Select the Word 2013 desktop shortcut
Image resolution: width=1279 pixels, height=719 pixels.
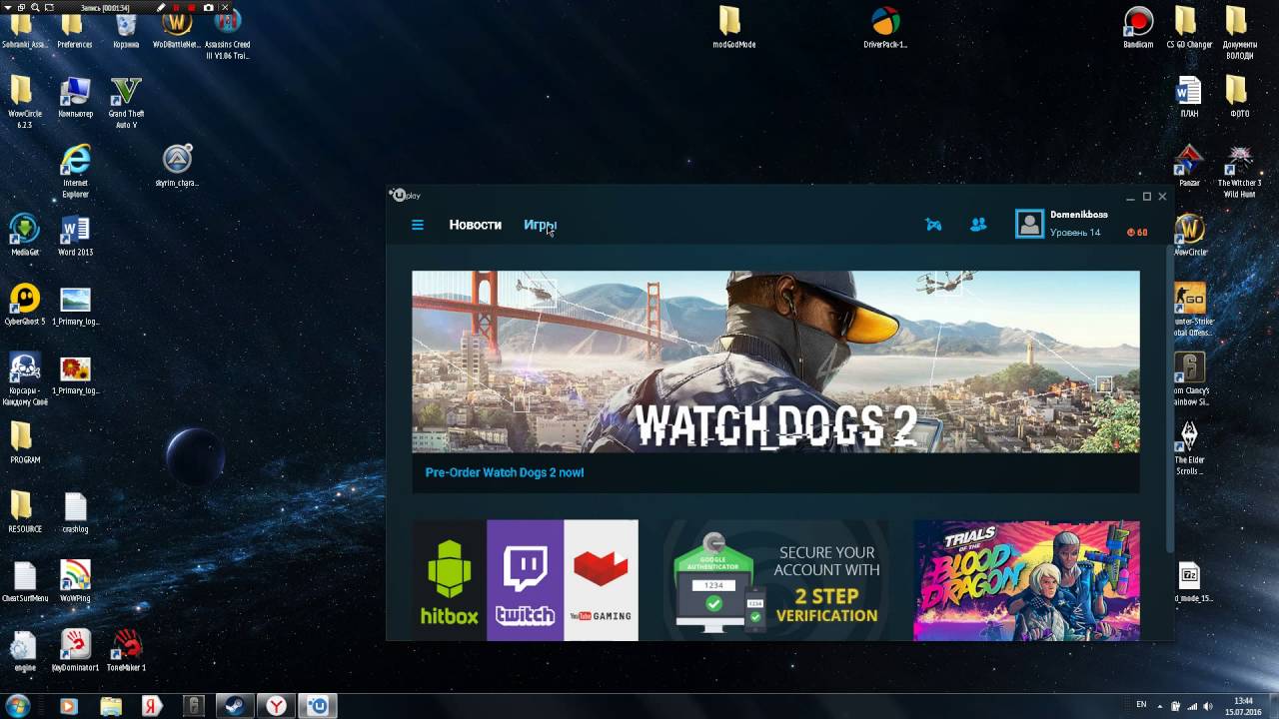[x=76, y=236]
